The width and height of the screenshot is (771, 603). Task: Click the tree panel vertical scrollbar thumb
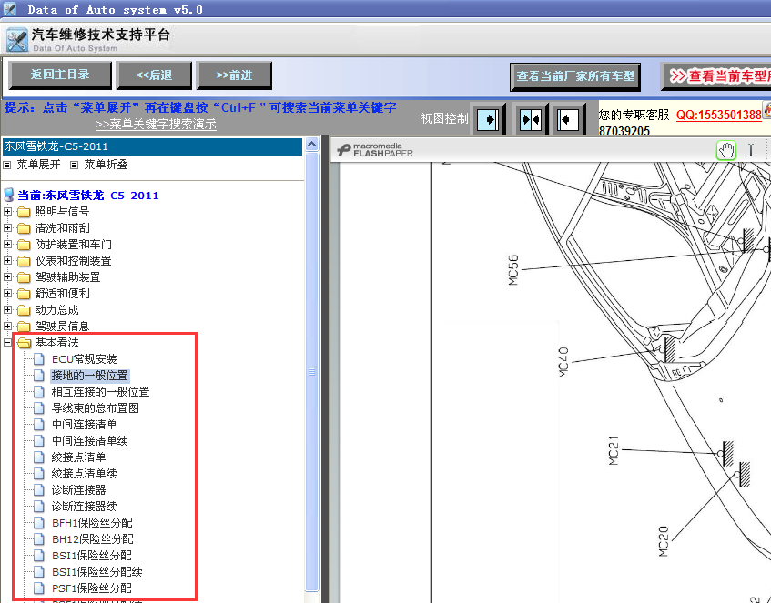click(311, 371)
